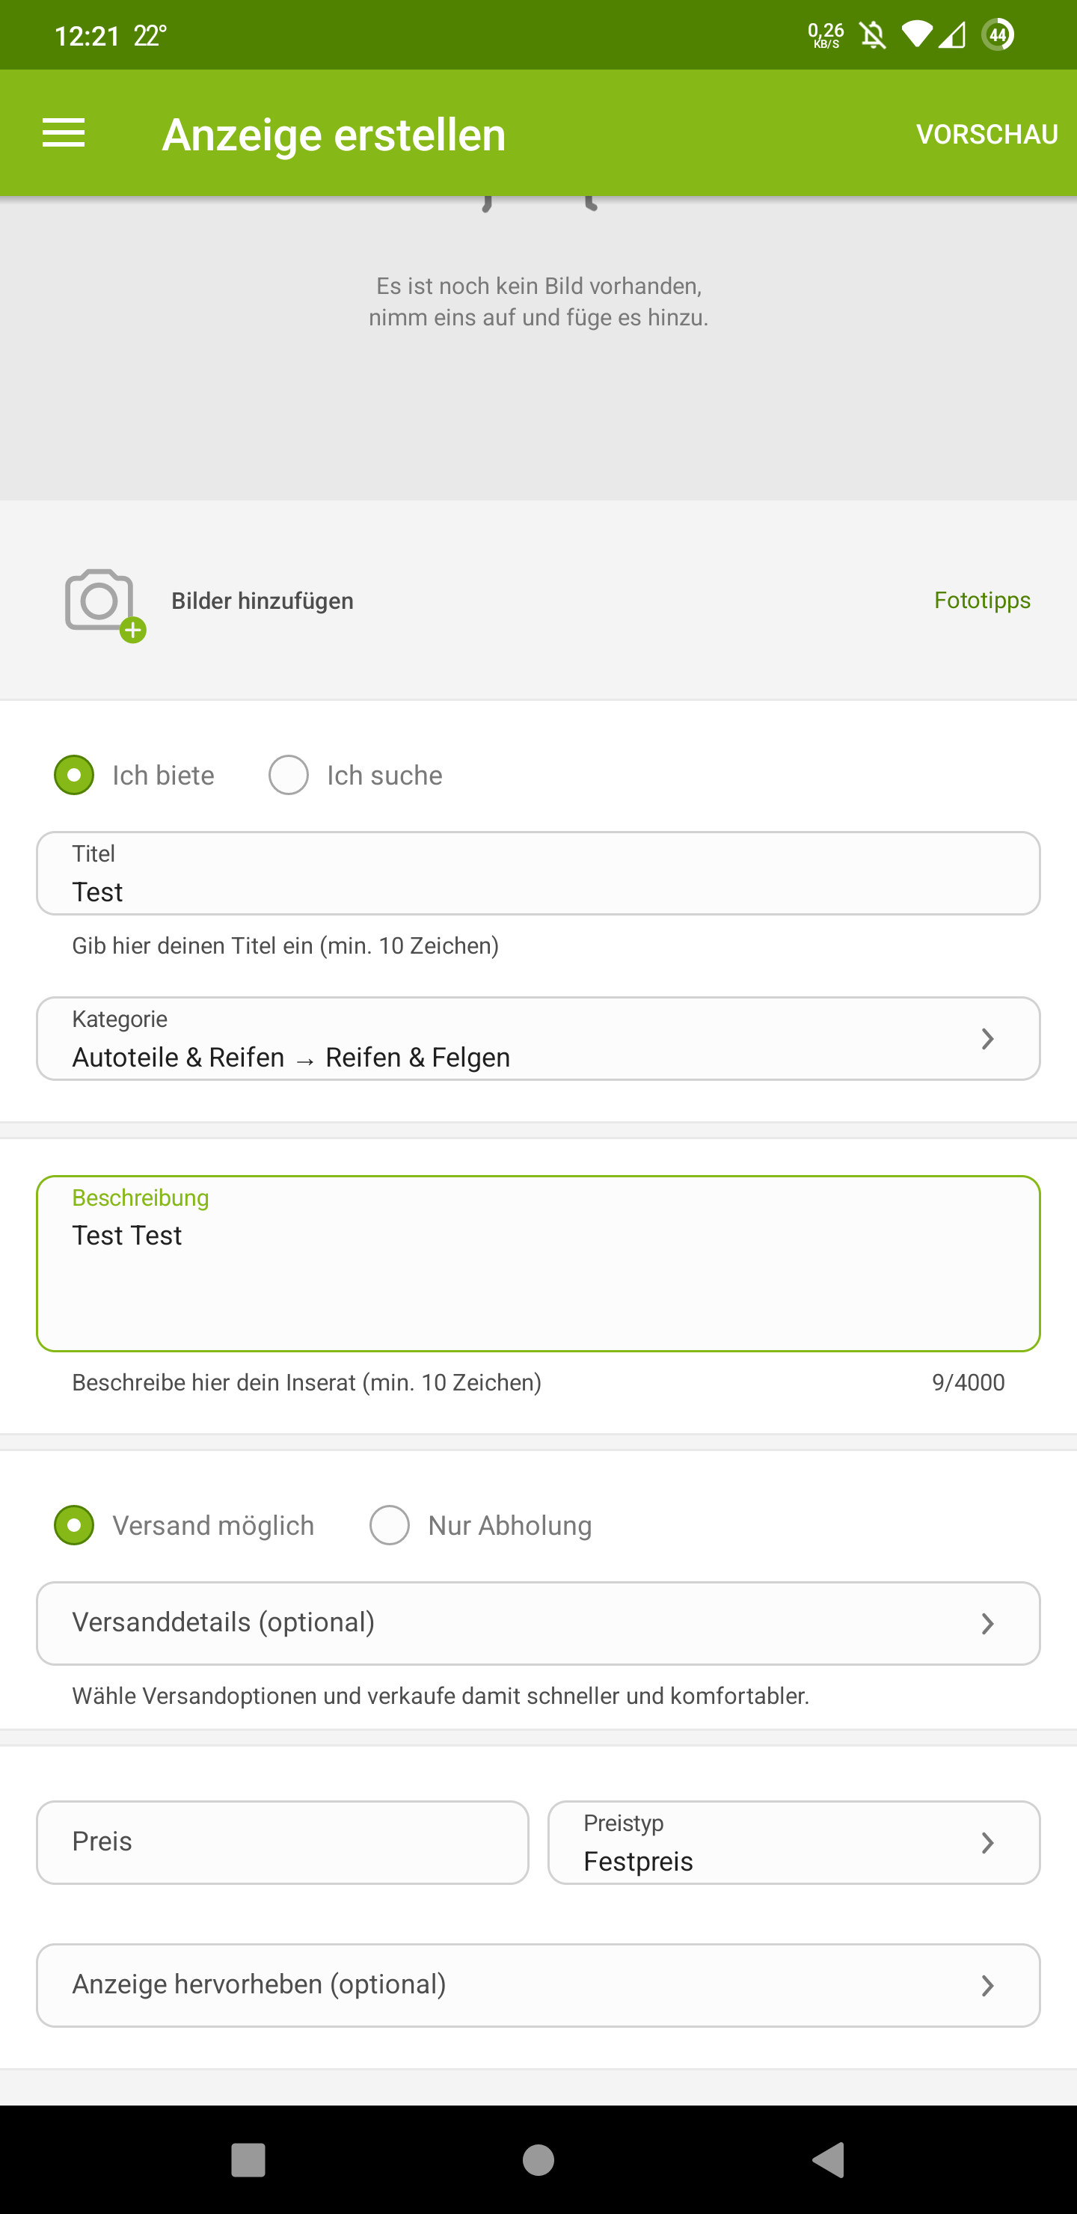Expand "Anzeige hervorheben (optional)"
Viewport: 1077px width, 2214px height.
[x=987, y=1985]
